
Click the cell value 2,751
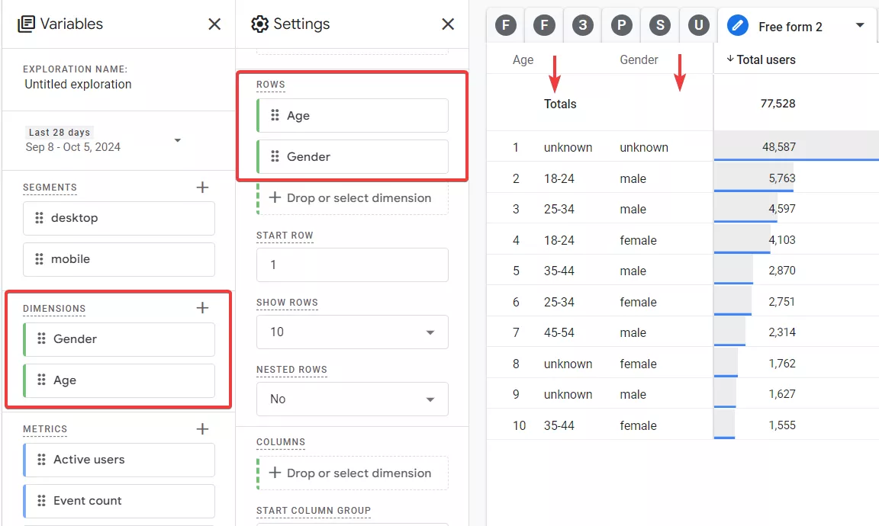(x=782, y=301)
